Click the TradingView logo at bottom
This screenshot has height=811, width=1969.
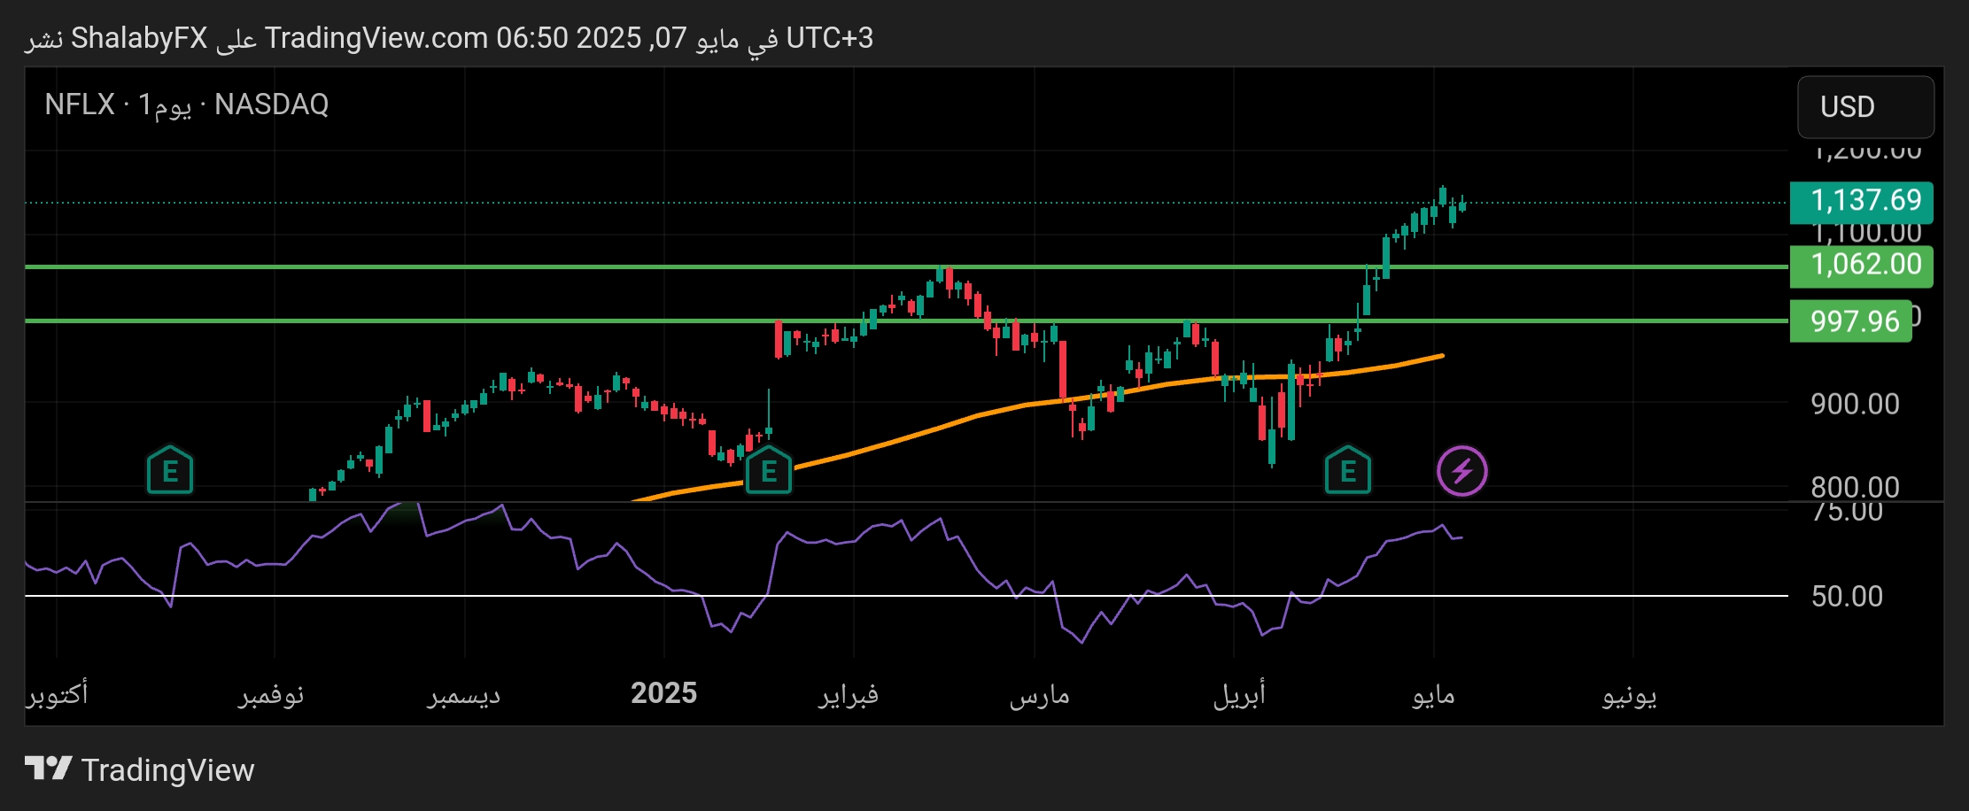click(48, 769)
